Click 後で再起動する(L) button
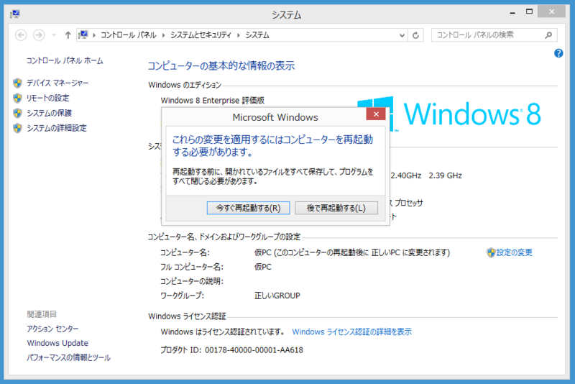The width and height of the screenshot is (575, 384). (336, 208)
